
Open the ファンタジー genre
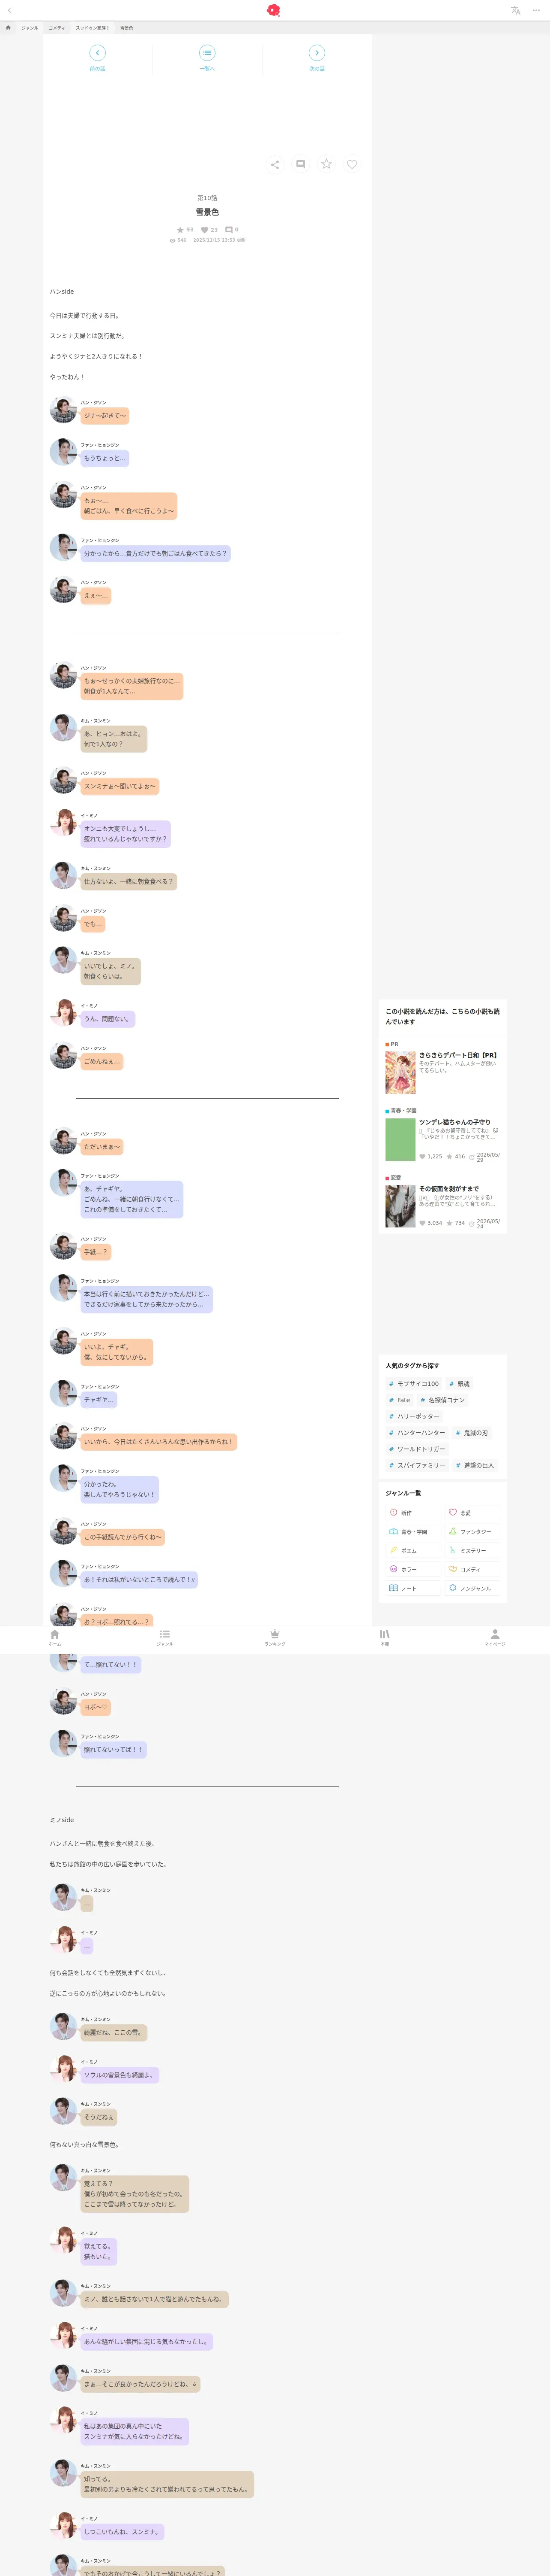(472, 1532)
